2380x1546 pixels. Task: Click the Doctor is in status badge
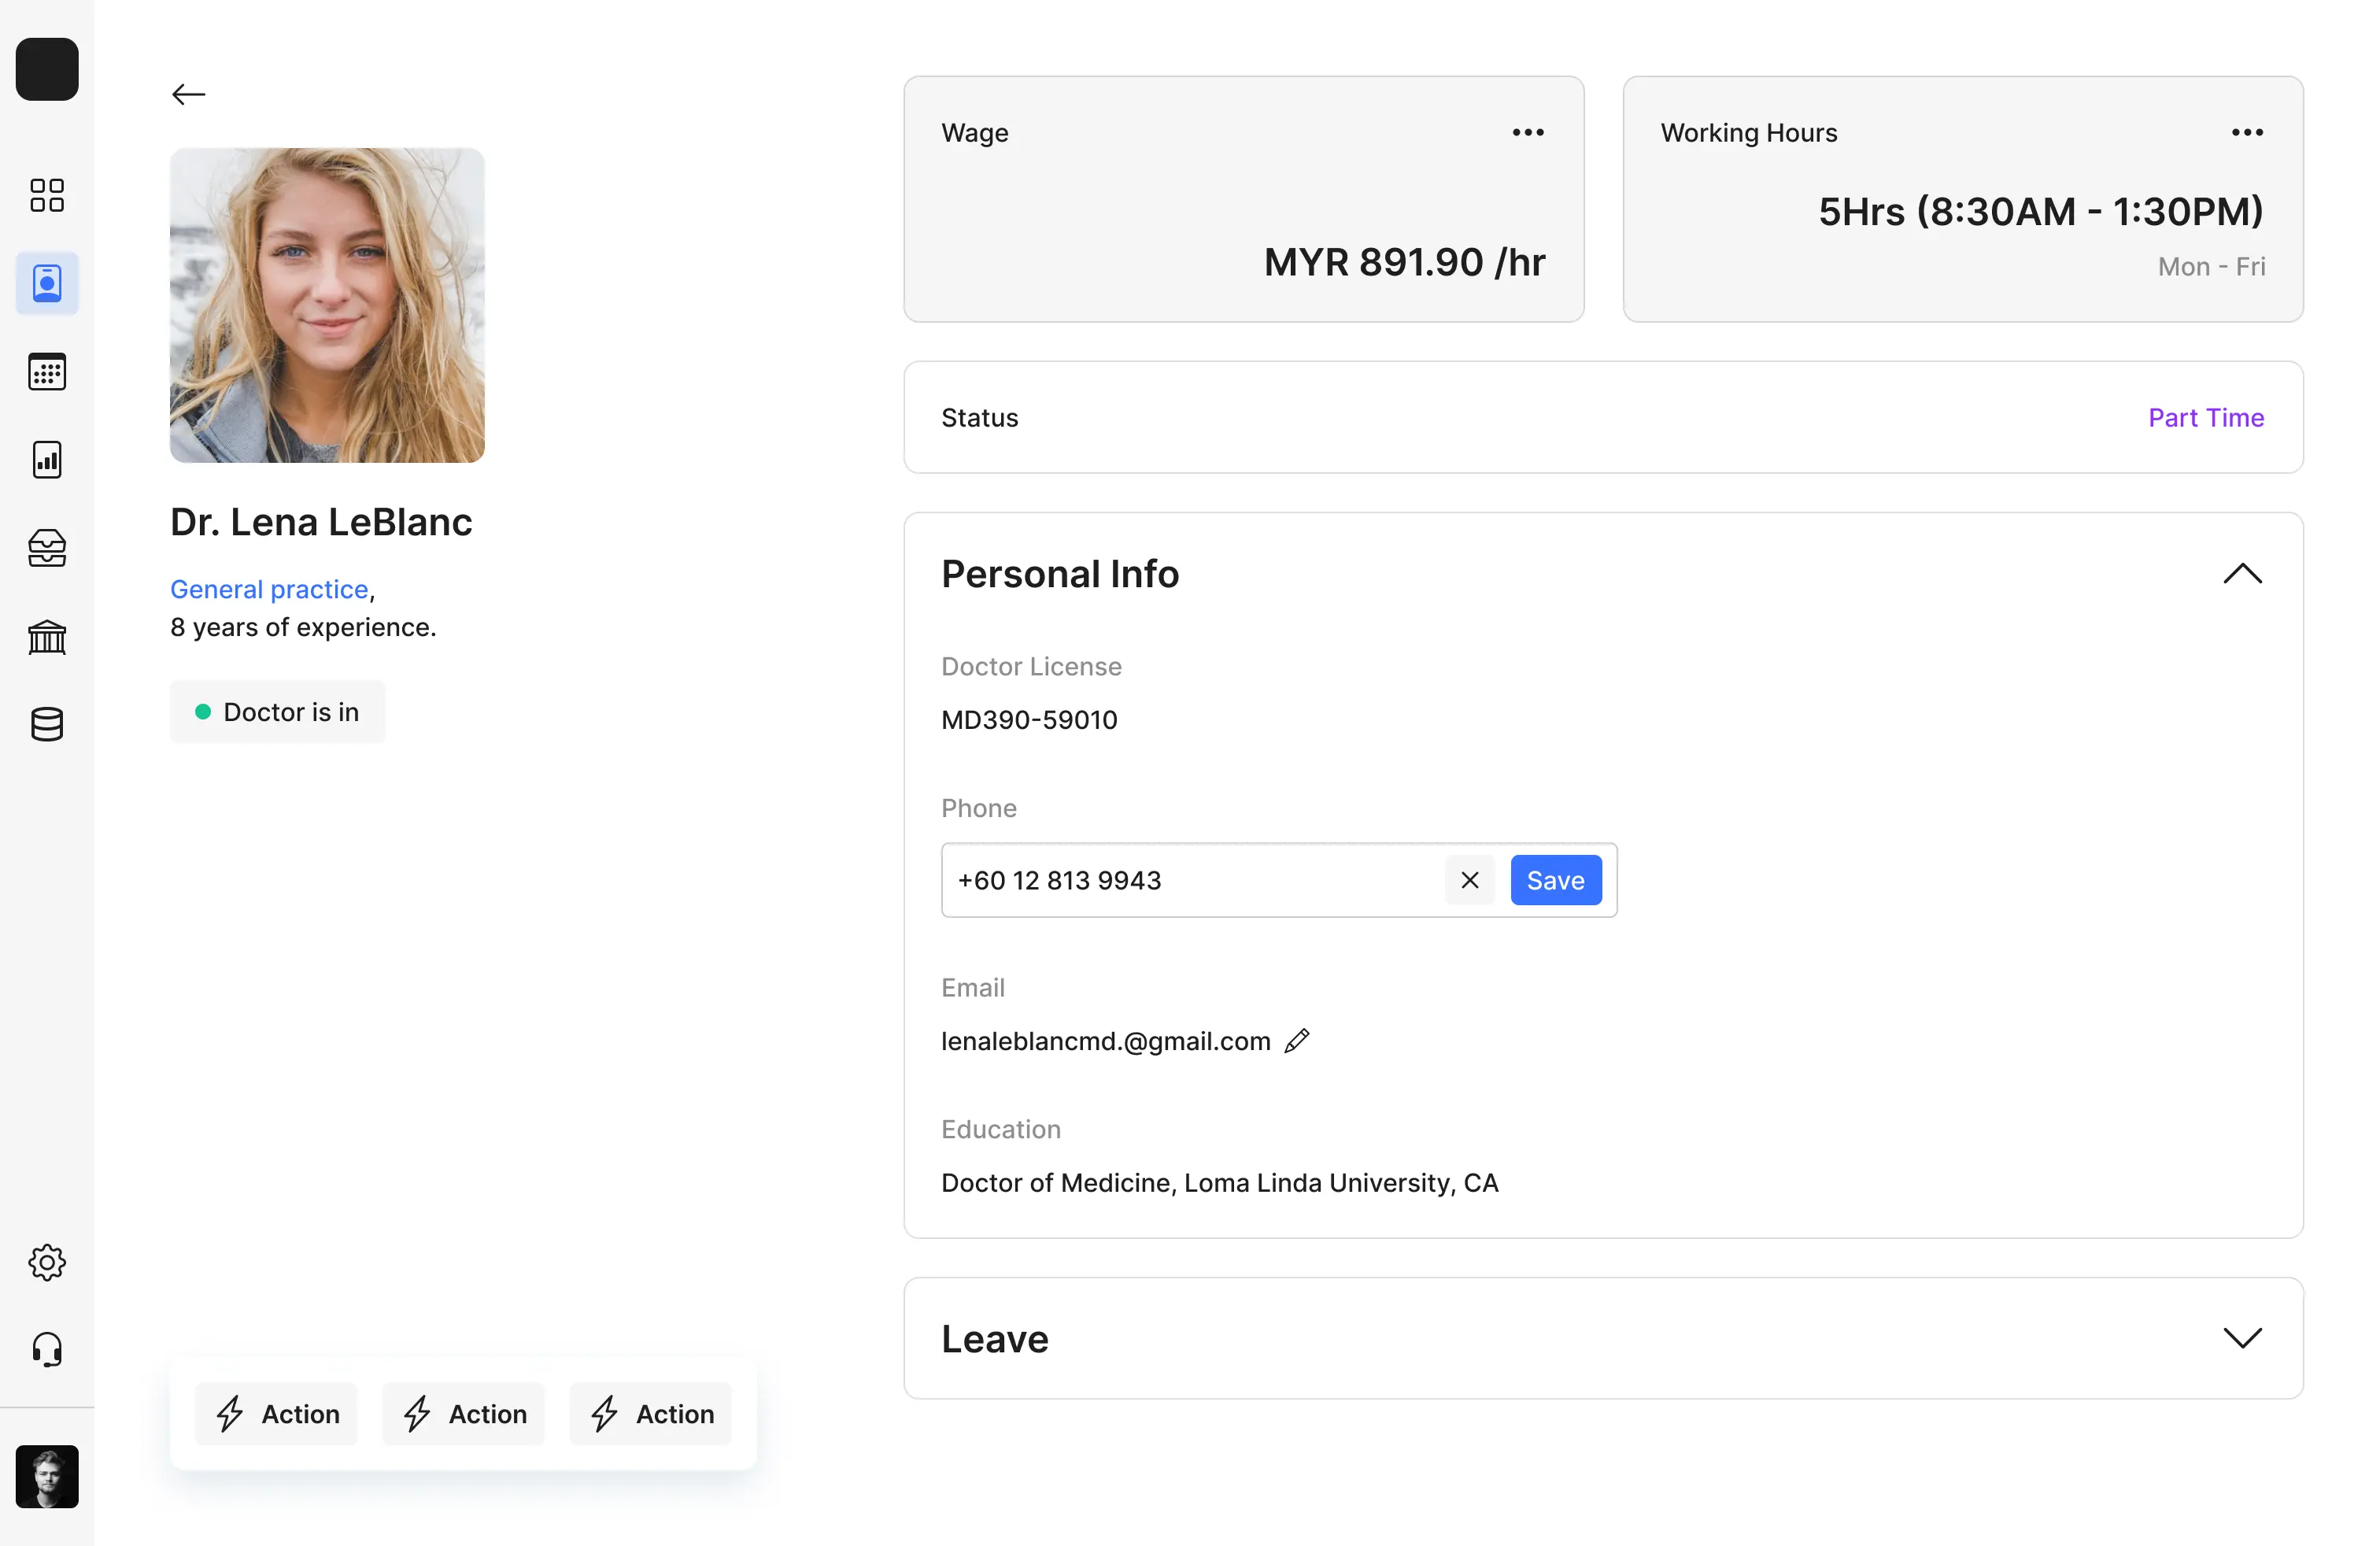(x=277, y=712)
